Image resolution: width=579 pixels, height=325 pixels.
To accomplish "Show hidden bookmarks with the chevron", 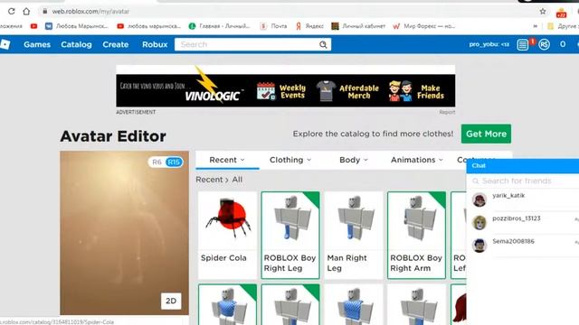I will pos(535,26).
